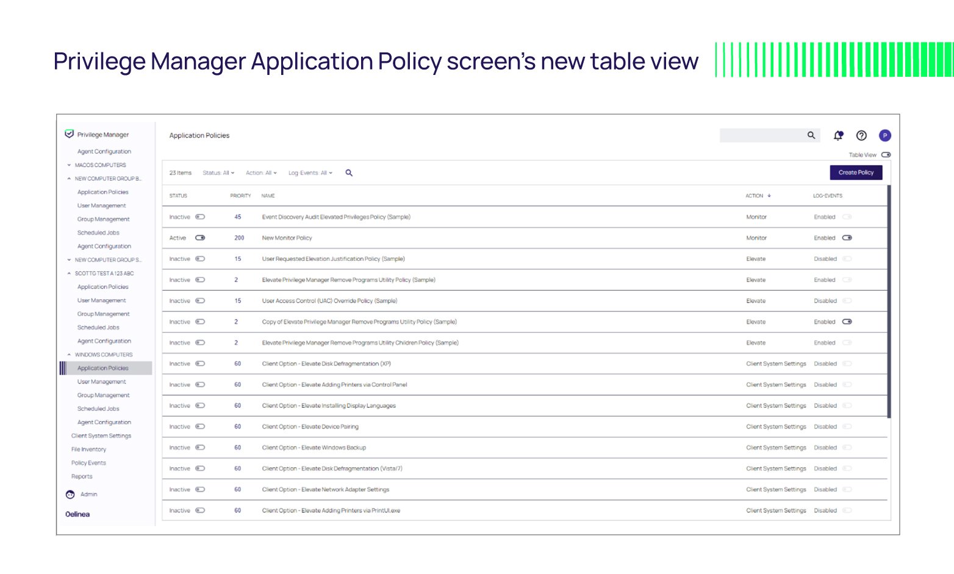Click the Delinea logo at sidebar bottom
Viewport: 954px width, 574px height.
click(77, 514)
